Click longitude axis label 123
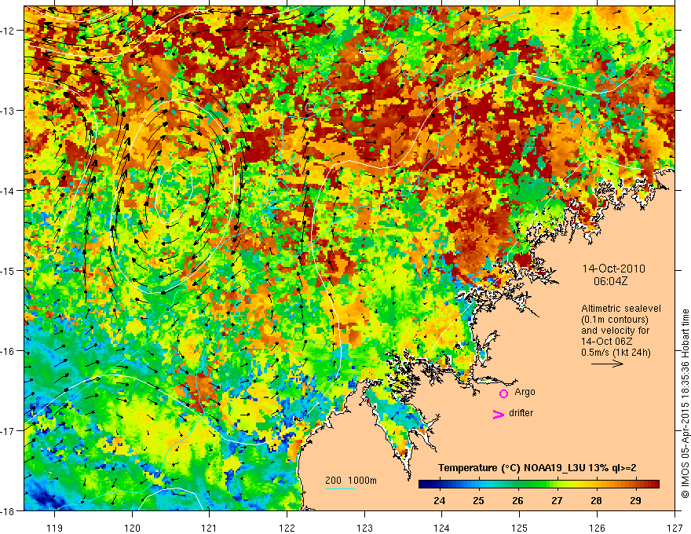This screenshot has width=691, height=534. click(x=364, y=528)
